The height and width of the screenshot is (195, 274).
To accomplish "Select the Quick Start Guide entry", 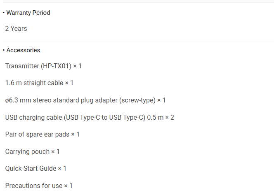I will coord(35,169).
